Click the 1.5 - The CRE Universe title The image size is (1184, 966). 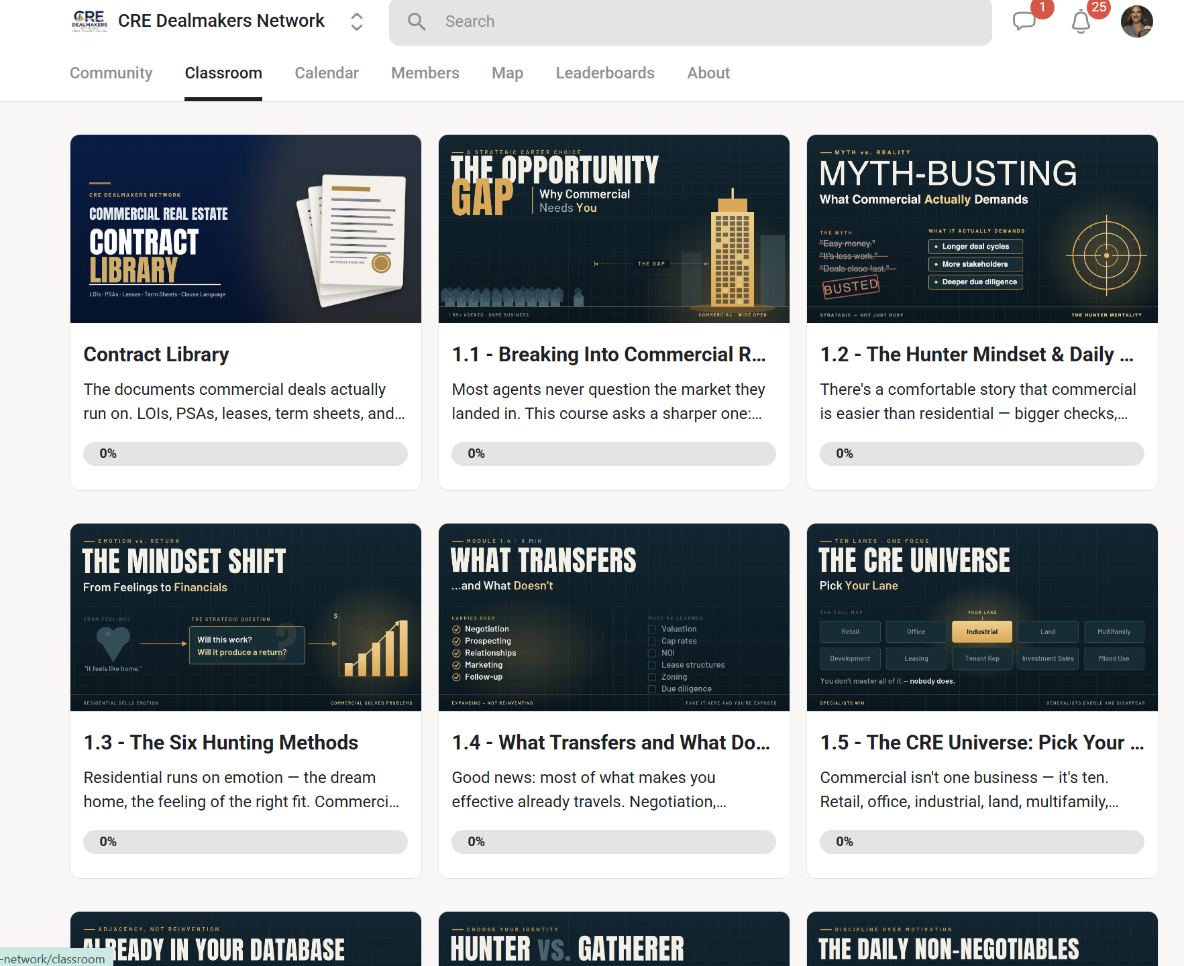(x=982, y=742)
